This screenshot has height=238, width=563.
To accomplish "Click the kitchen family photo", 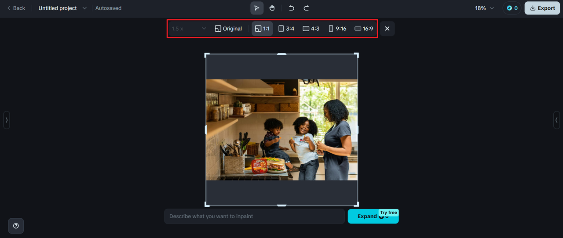I will pyautogui.click(x=281, y=130).
